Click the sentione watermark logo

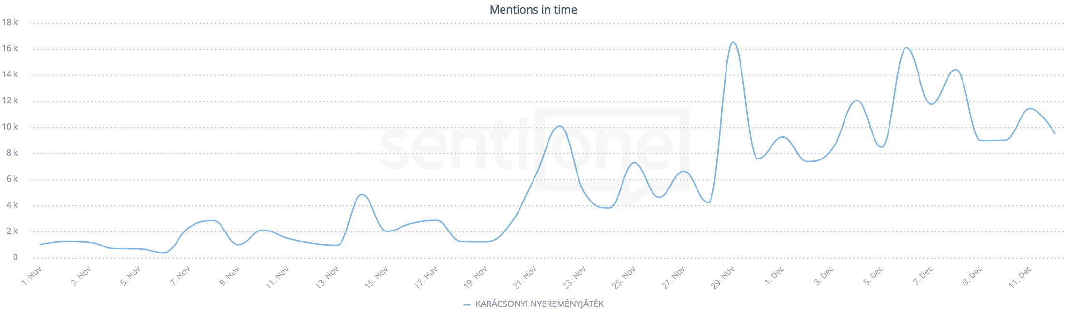534,149
